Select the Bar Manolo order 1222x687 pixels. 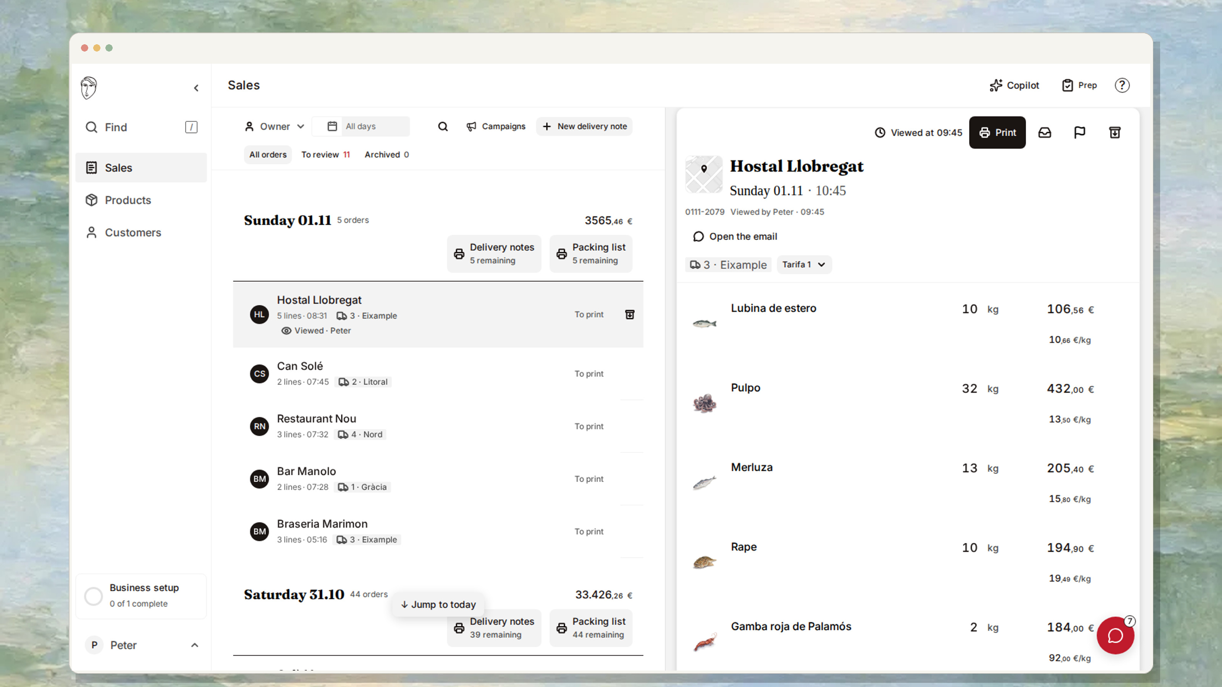[x=438, y=479]
